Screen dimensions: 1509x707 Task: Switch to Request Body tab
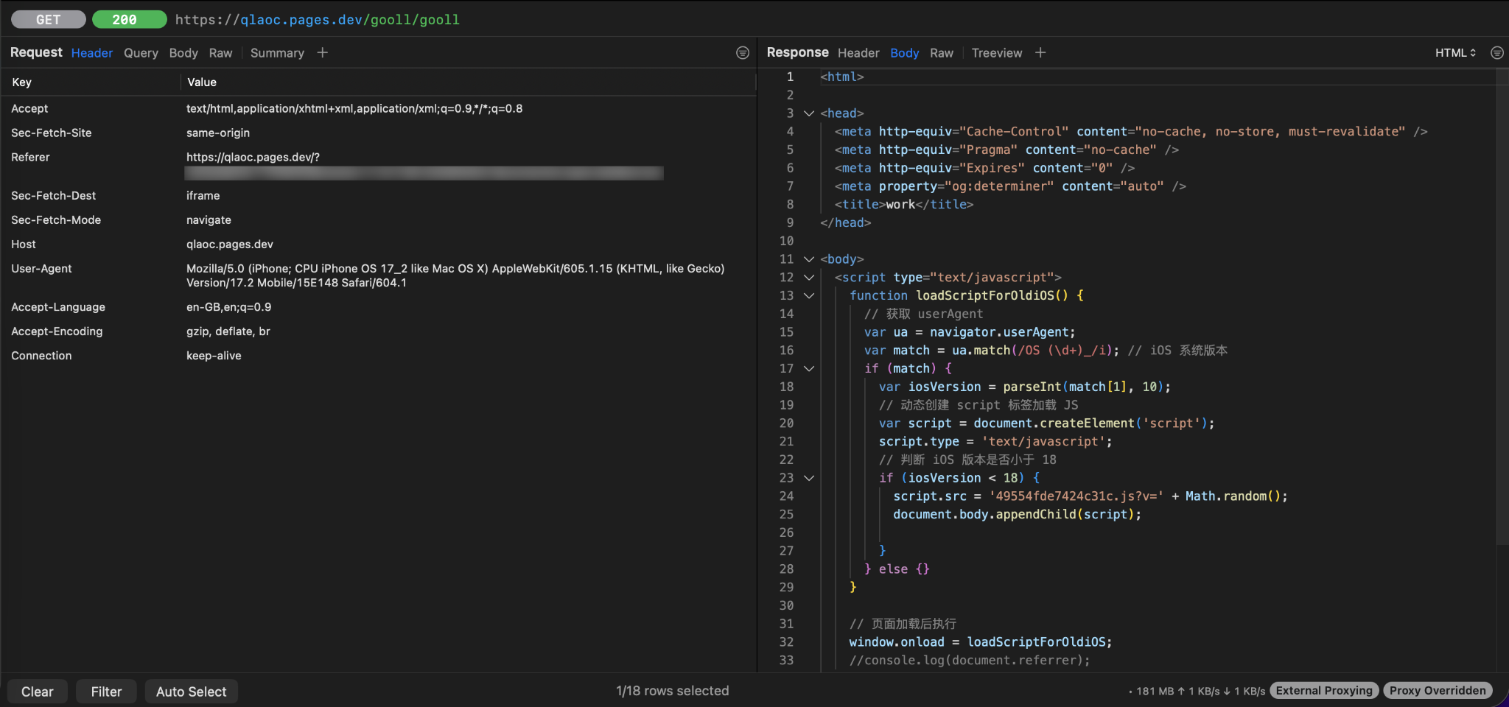[x=183, y=52]
